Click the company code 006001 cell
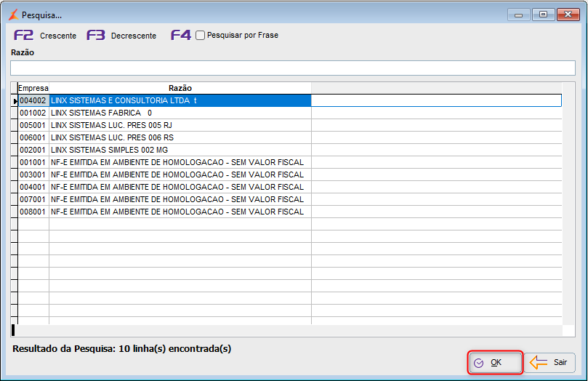The width and height of the screenshot is (588, 381). (x=33, y=137)
